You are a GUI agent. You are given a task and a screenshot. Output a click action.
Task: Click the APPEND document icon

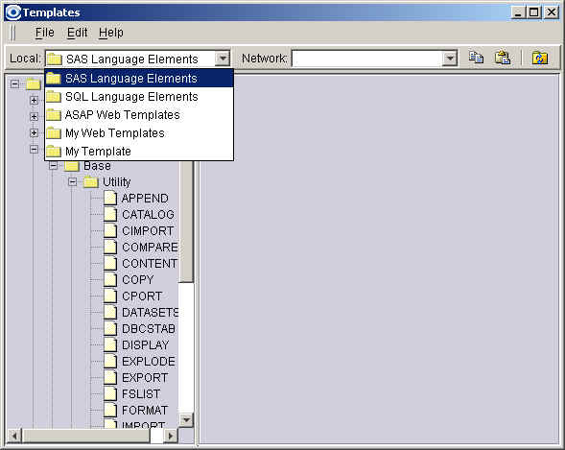[x=110, y=199]
